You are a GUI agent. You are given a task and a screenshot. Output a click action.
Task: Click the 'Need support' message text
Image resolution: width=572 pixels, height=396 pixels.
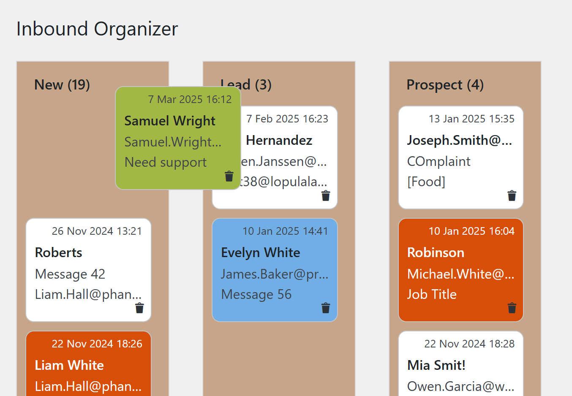(166, 163)
